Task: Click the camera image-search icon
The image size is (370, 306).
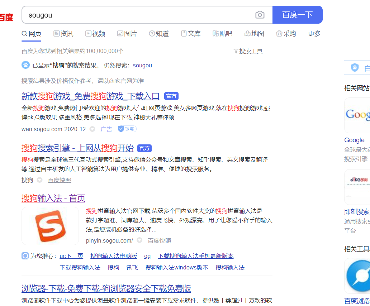Action: tap(260, 15)
